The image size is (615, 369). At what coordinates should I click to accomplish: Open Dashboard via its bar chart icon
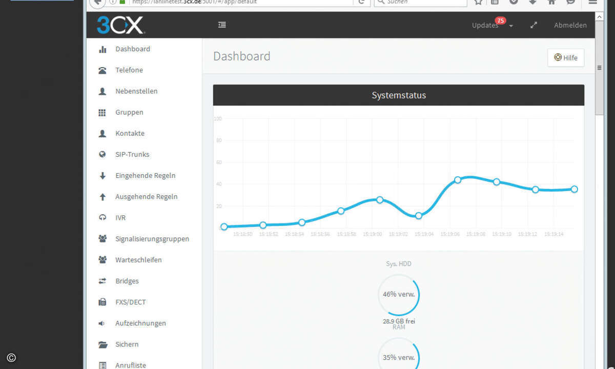pyautogui.click(x=102, y=49)
